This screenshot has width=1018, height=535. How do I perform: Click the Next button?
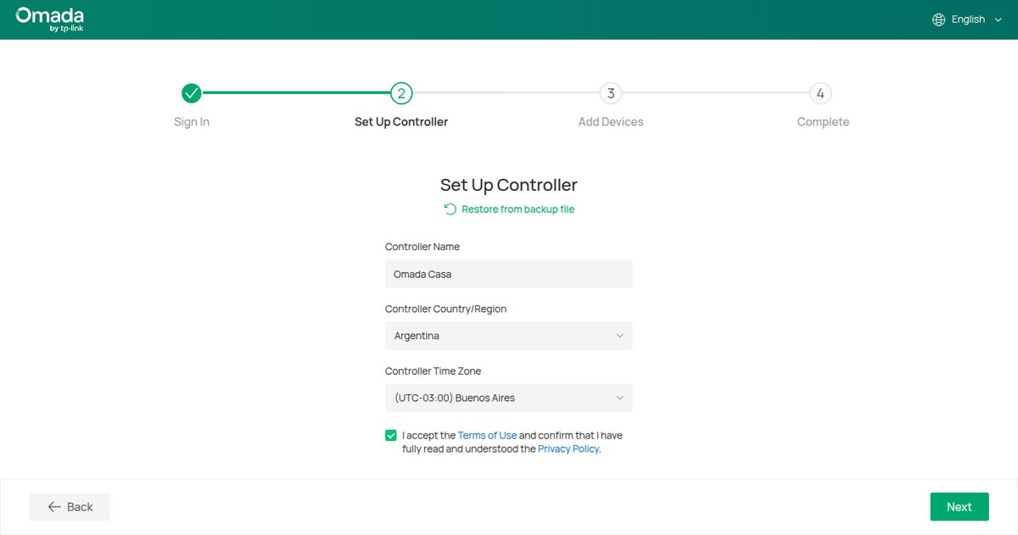point(959,507)
